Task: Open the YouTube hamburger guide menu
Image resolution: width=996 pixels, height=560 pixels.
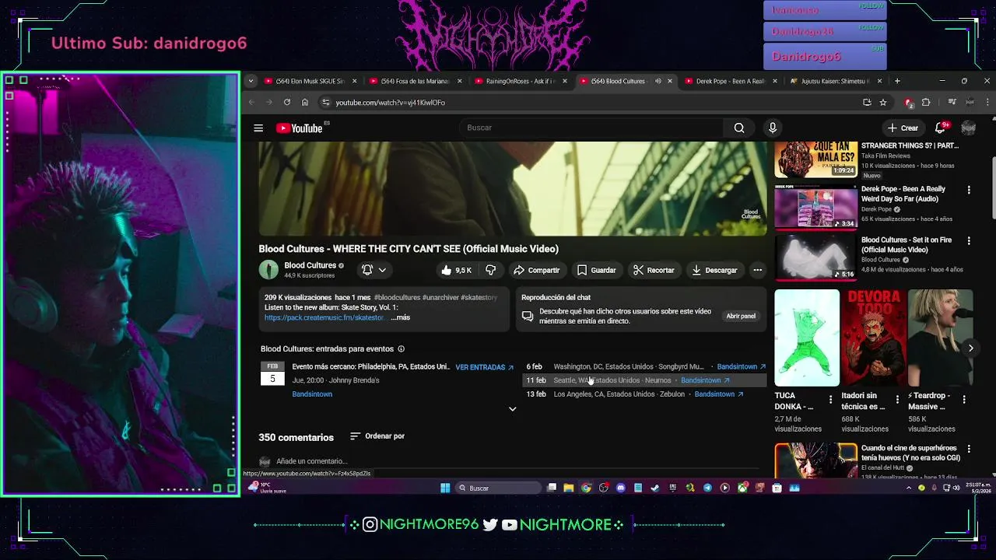Action: click(x=258, y=128)
